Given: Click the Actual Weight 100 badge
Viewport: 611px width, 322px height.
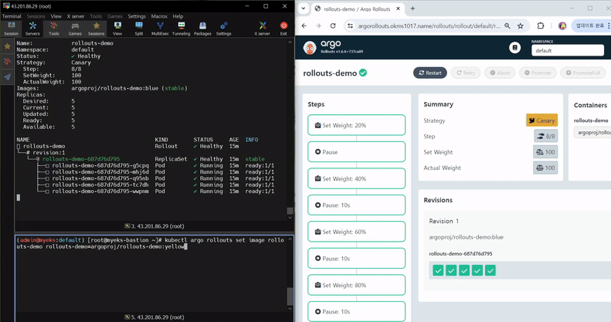Looking at the screenshot, I should point(545,168).
